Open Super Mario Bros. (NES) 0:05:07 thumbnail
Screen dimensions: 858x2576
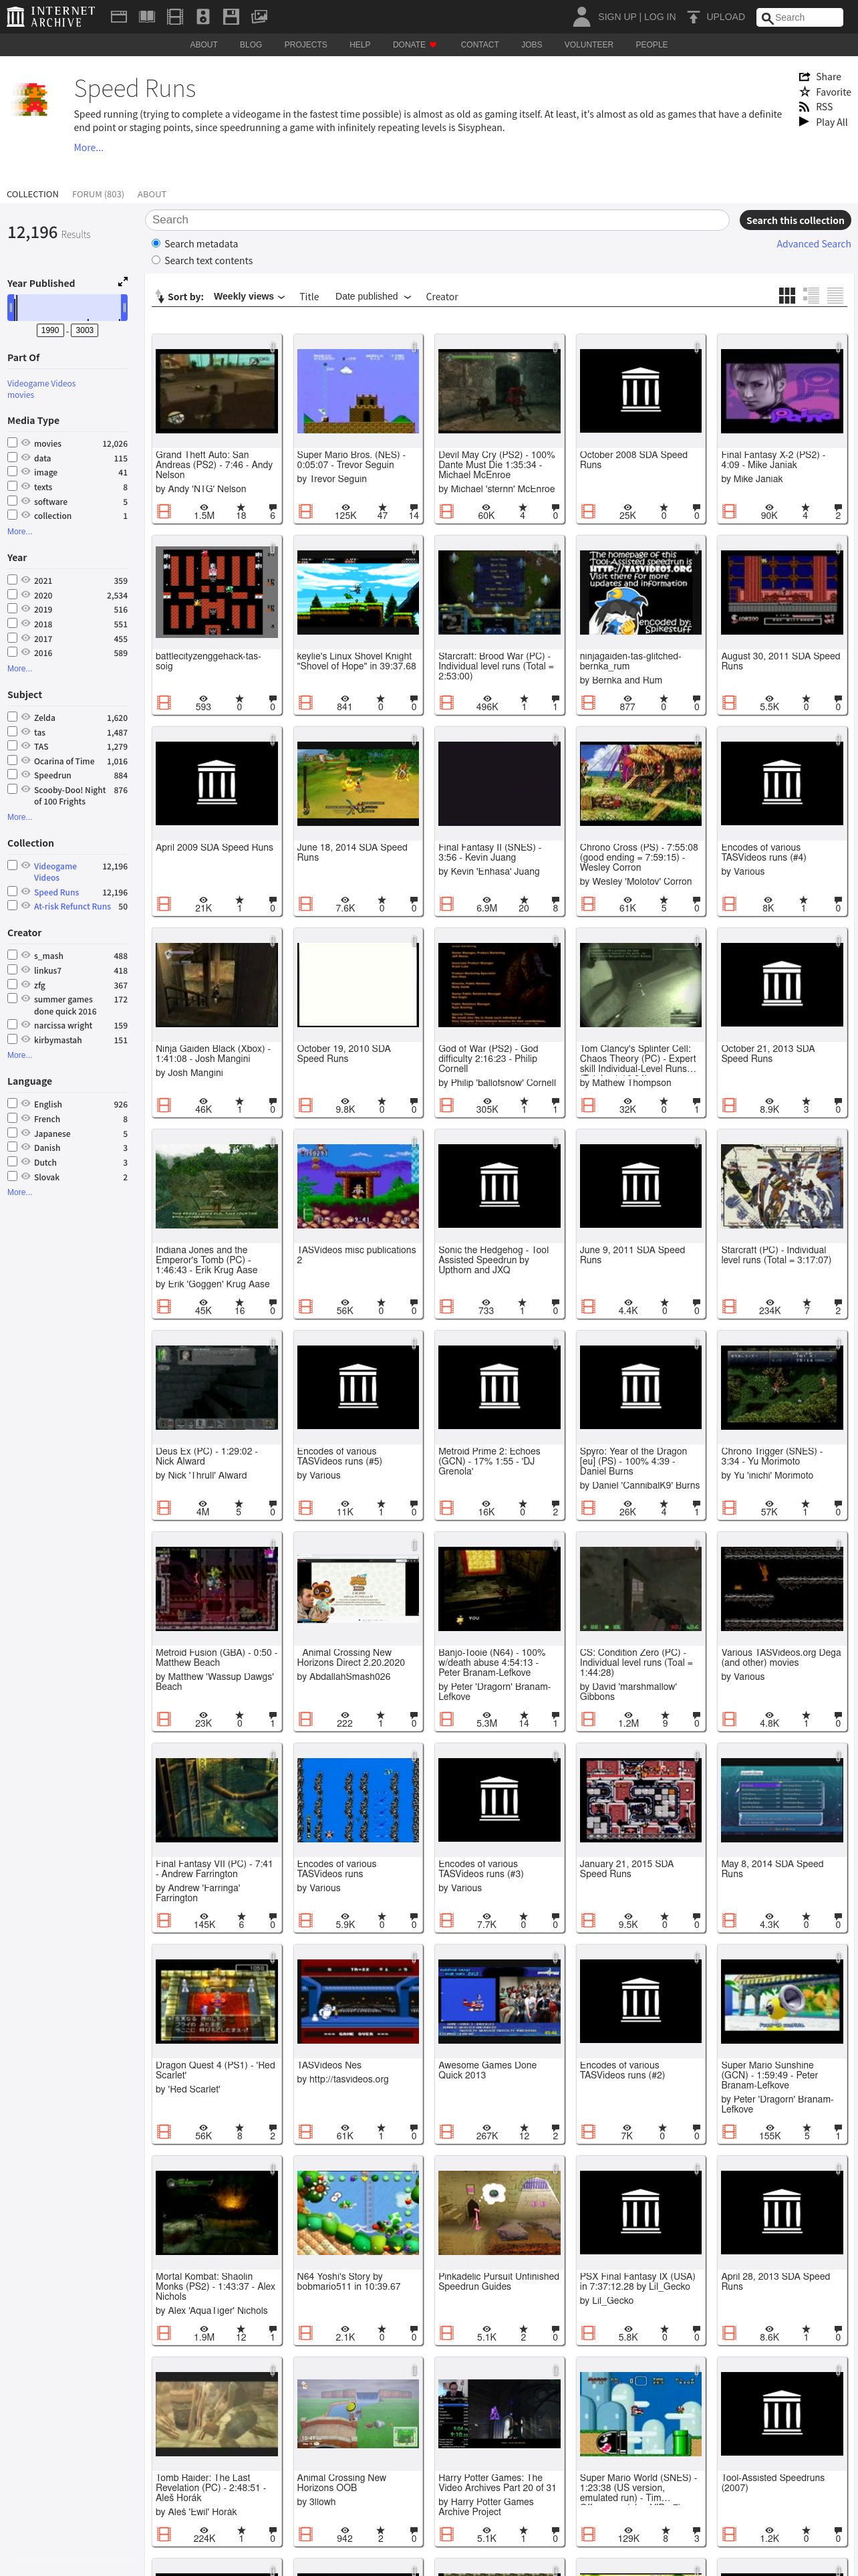357,390
